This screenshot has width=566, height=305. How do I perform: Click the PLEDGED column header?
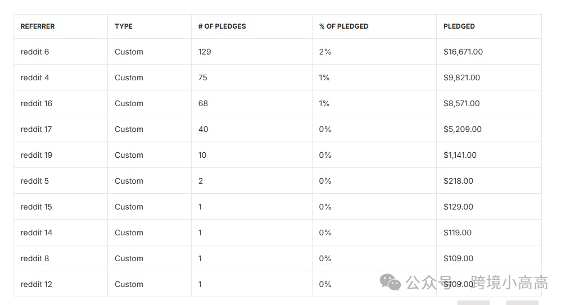click(459, 26)
